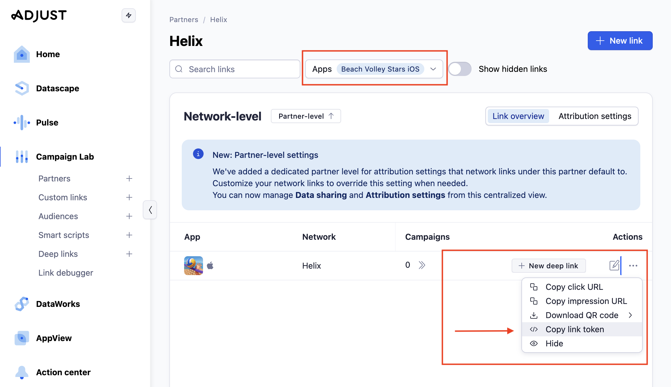This screenshot has height=387, width=671.
Task: Open the three-dot more actions menu
Action: pos(633,266)
